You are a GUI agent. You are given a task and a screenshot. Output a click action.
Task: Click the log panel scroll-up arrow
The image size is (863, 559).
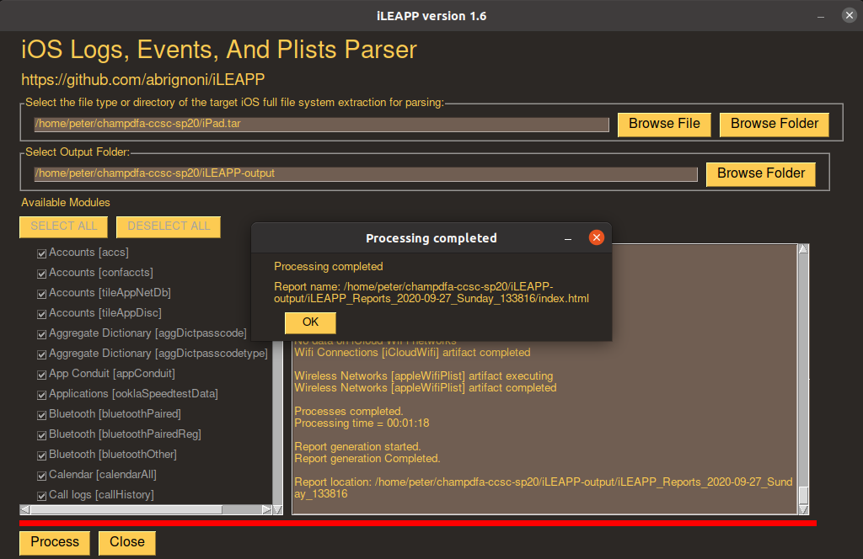(x=803, y=249)
